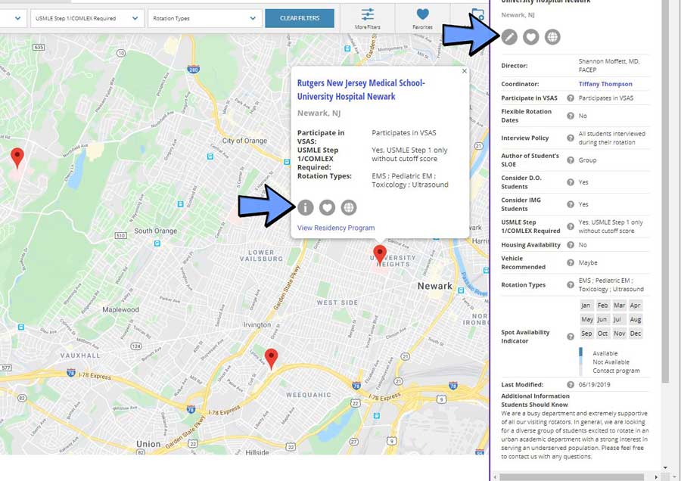681x481 pixels.
Task: Open USMLE Step 1/COMLEX Required dropdown
Action: 87,19
